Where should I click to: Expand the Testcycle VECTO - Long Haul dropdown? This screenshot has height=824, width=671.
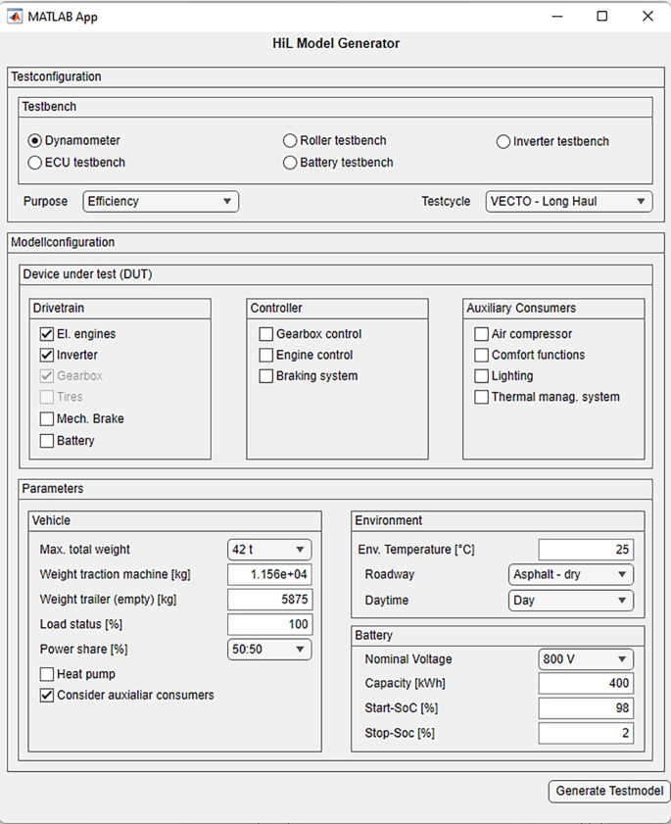(568, 202)
